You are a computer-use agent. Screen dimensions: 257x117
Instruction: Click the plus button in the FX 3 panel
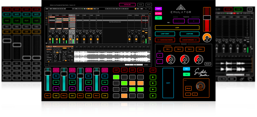[x=195, y=94]
